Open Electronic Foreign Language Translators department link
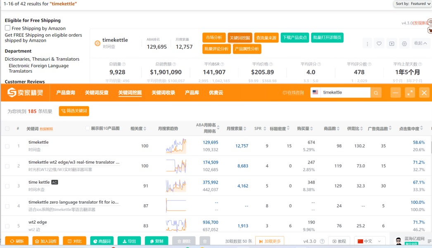Screen dimensions: 432x248 (x=38, y=68)
